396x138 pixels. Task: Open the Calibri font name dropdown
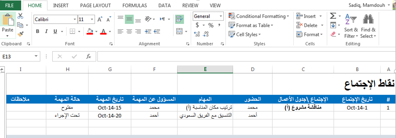tap(75, 19)
